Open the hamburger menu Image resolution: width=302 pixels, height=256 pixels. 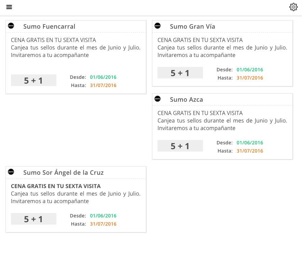coord(9,7)
